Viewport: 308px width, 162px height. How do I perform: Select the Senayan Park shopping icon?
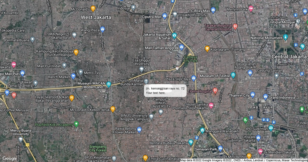click(x=220, y=149)
